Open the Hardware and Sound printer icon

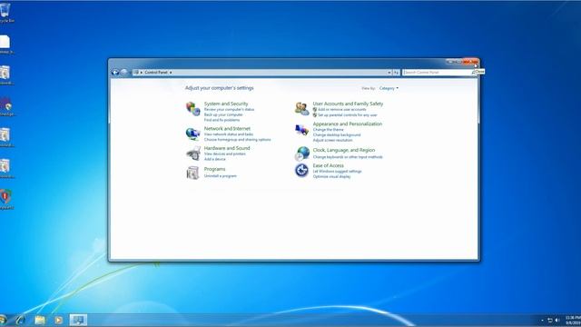(193, 154)
